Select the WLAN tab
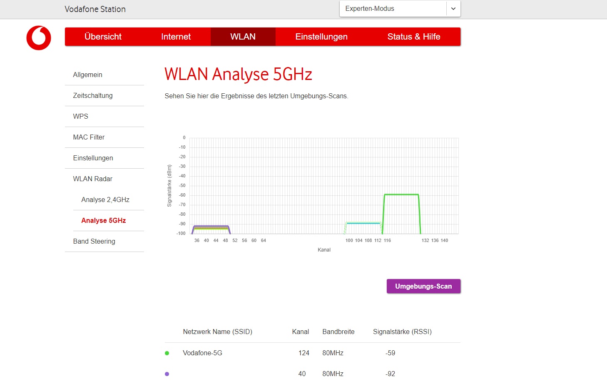The image size is (607, 384). (x=243, y=37)
